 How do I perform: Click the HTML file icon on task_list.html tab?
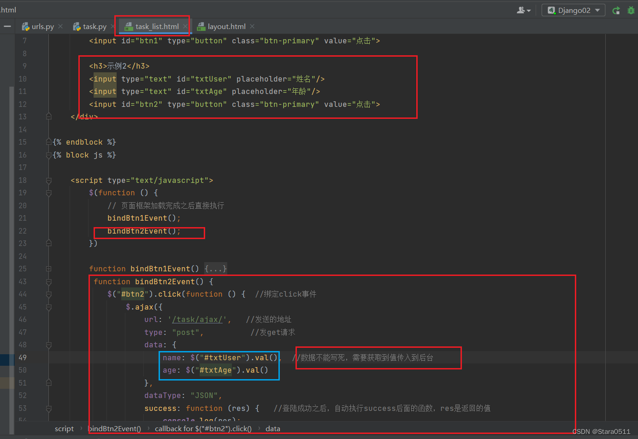click(129, 27)
